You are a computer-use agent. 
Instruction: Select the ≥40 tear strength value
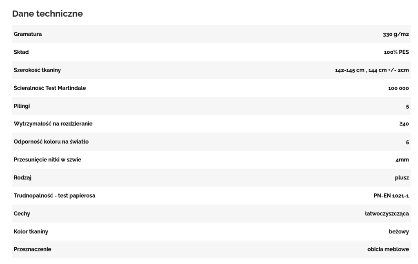point(404,124)
